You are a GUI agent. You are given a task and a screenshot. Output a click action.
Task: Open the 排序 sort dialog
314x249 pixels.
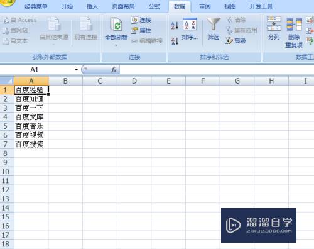(190, 29)
